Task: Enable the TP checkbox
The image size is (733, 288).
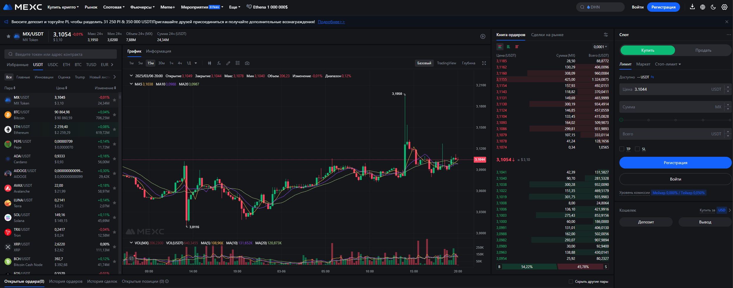Action: (622, 149)
